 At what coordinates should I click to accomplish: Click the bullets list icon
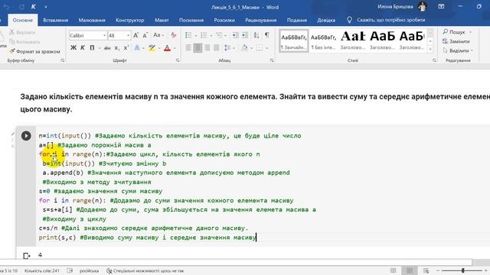pyautogui.click(x=188, y=35)
